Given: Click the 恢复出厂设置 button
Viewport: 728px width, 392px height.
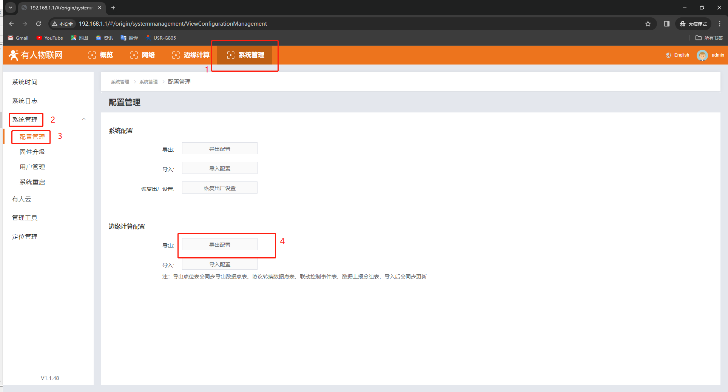Looking at the screenshot, I should pos(220,188).
